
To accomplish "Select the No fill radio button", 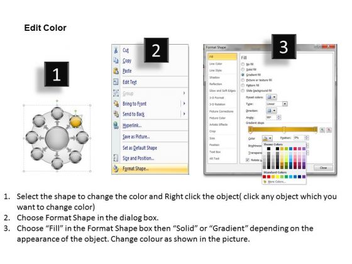I will click(243, 64).
